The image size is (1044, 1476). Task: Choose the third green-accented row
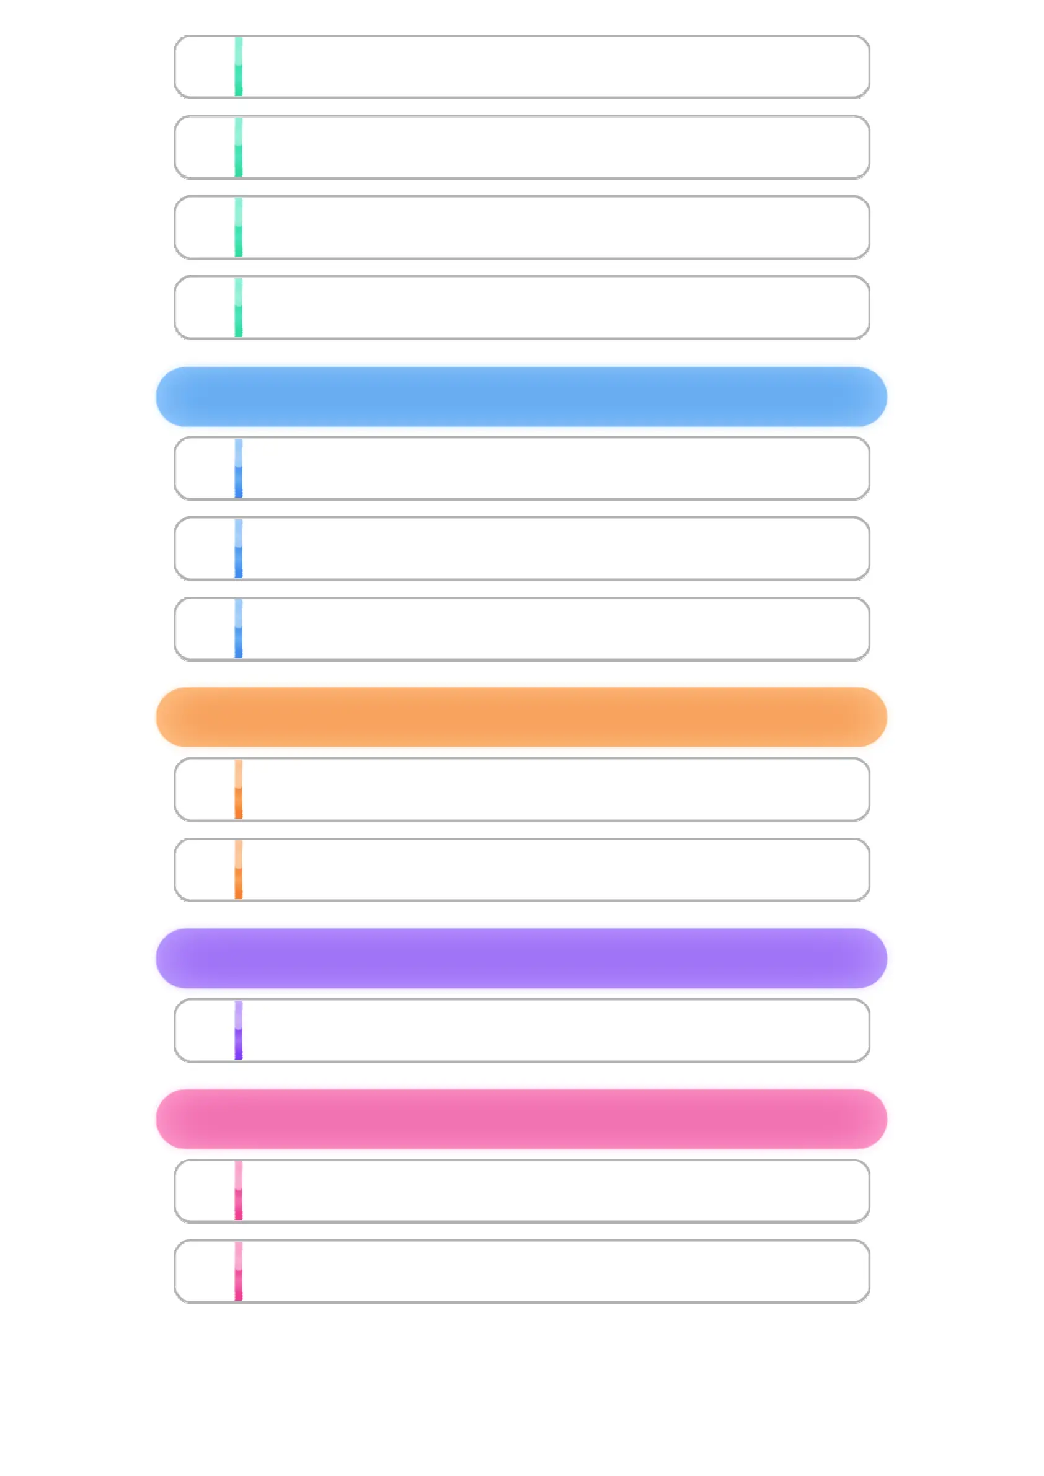[x=521, y=227]
